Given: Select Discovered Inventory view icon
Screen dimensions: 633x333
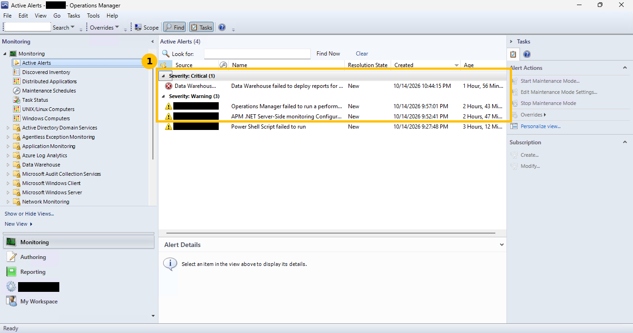Looking at the screenshot, I should click(x=17, y=72).
